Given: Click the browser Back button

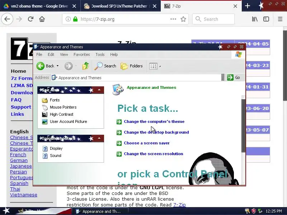Looking at the screenshot, I should point(7,19).
